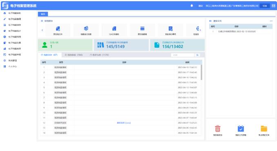
Task: Open the announcement row dated 2023-02-10
Action: point(241,31)
